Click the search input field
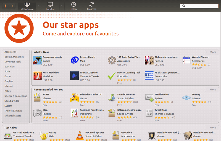The image size is (221, 141). 199,6
